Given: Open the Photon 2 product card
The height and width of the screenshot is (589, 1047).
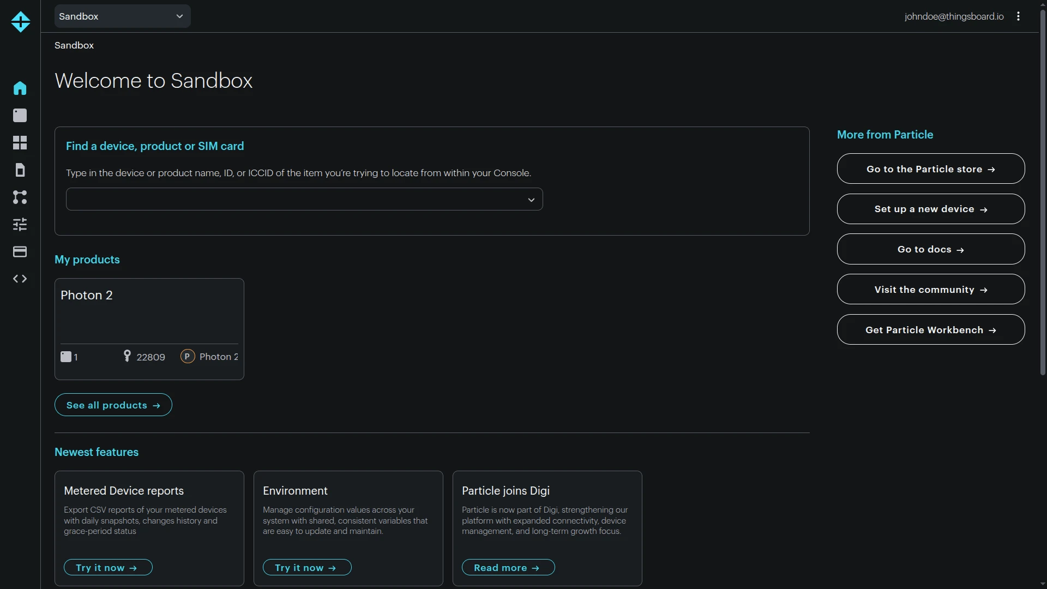Looking at the screenshot, I should 149,329.
